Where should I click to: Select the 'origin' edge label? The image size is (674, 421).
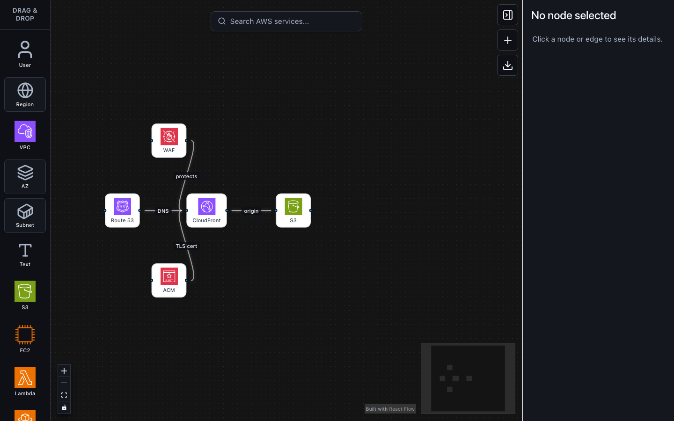point(251,211)
